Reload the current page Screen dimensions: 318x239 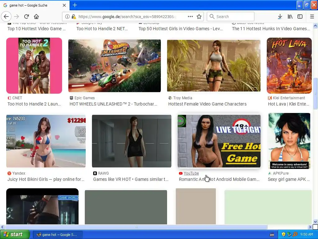27,17
